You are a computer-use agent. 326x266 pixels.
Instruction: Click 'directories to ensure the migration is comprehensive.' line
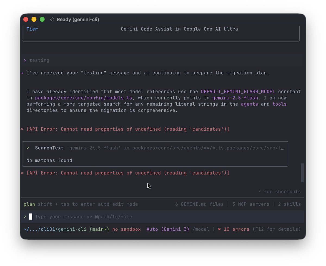click(102, 110)
